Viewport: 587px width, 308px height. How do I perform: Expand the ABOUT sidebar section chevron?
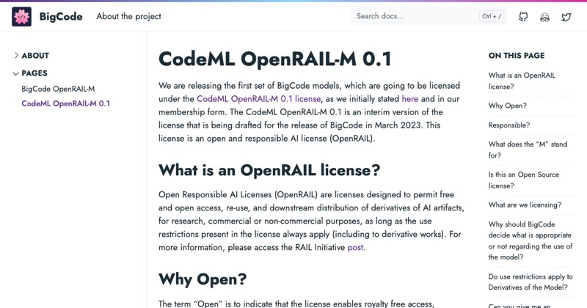[16, 56]
